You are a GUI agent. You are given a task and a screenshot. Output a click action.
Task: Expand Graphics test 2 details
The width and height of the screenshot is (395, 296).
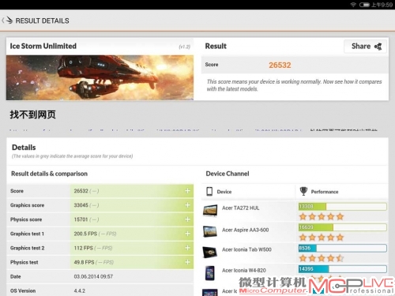coord(187,248)
